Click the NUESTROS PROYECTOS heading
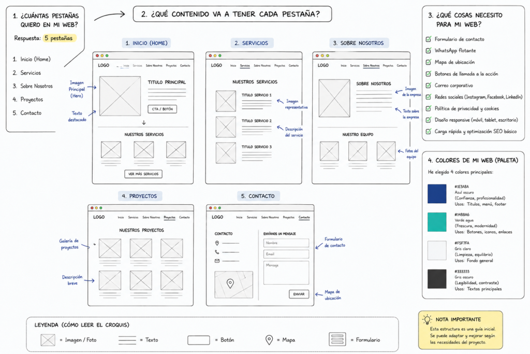 pos(141,230)
